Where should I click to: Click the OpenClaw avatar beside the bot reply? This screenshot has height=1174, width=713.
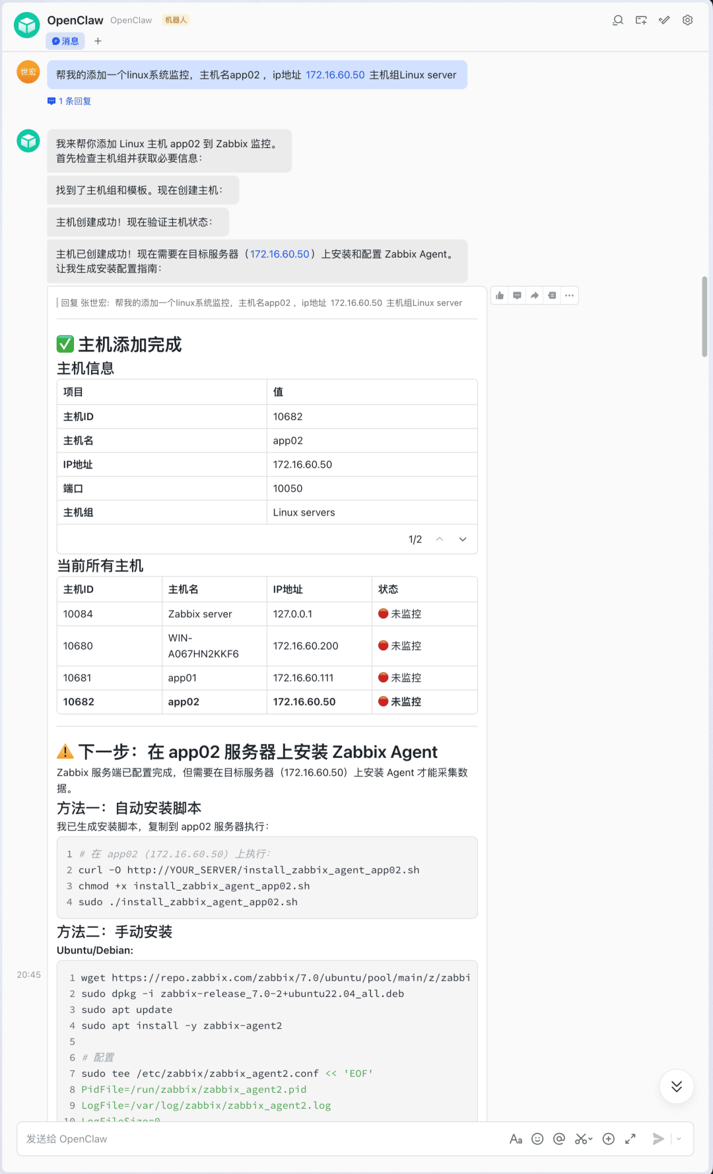(x=28, y=141)
